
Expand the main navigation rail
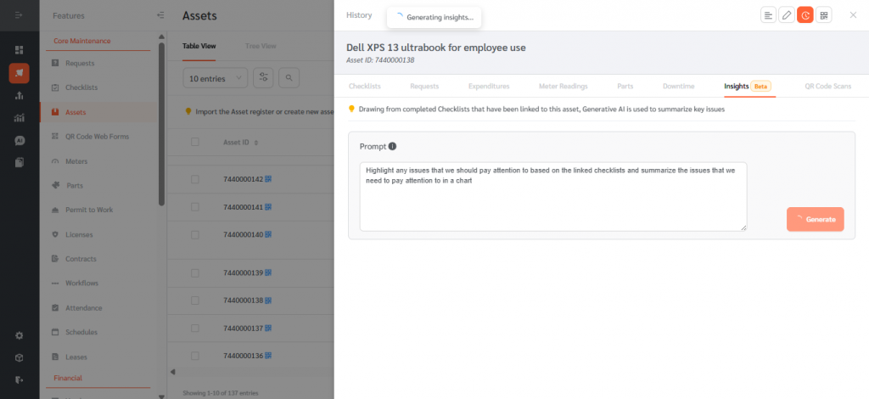(x=20, y=15)
